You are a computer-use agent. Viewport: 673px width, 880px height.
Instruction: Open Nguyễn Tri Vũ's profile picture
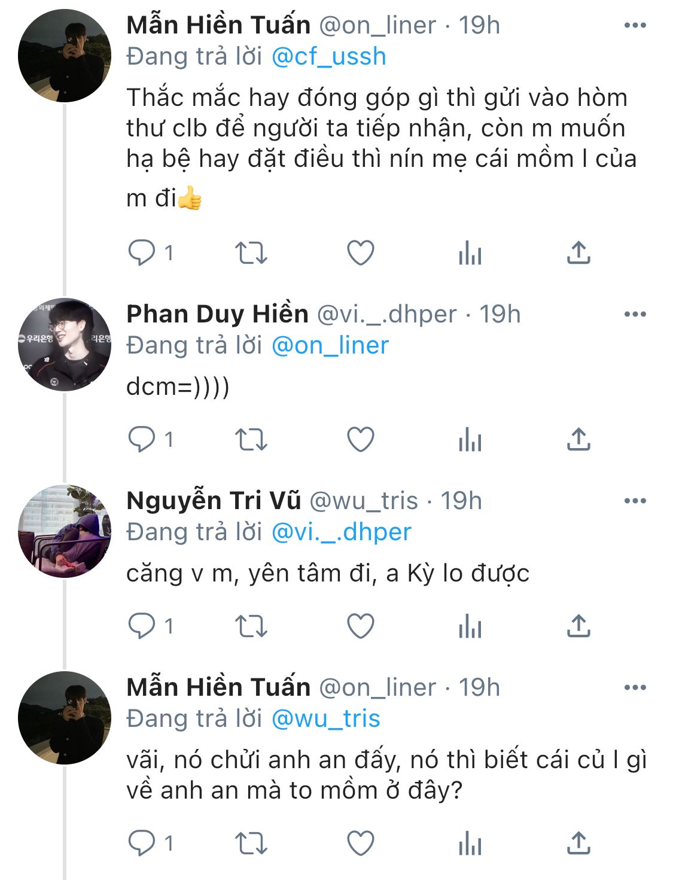(65, 531)
